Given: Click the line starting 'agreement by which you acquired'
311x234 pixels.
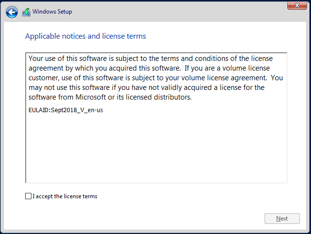Looking at the screenshot, I should tap(149, 68).
